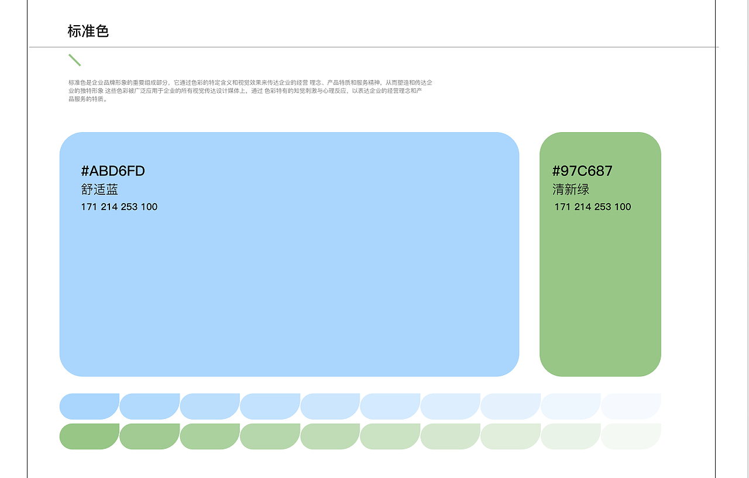
Task: Pick the sixth blue tint swatch from left
Action: (390, 406)
